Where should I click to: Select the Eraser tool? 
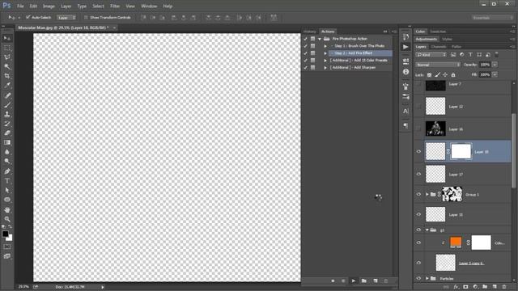[x=7, y=133]
